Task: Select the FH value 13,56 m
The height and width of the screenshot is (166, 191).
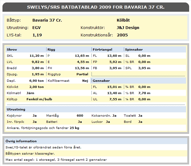Action: (x=82, y=68)
